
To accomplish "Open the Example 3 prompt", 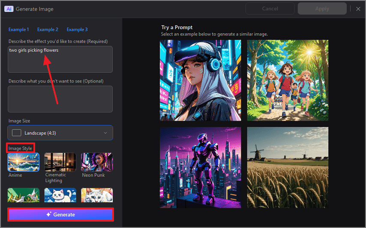I will coord(77,30).
